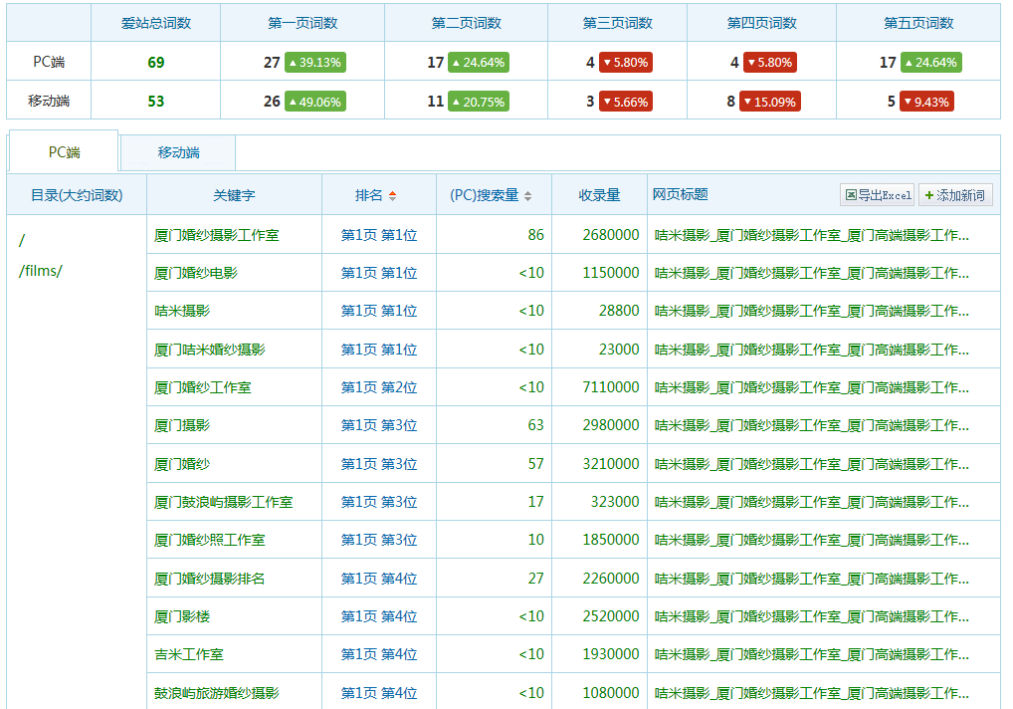Screen dimensions: 1013x709
Task: Click keyword 鼓浪屿旅游婚纱摄影
Action: click(x=216, y=693)
